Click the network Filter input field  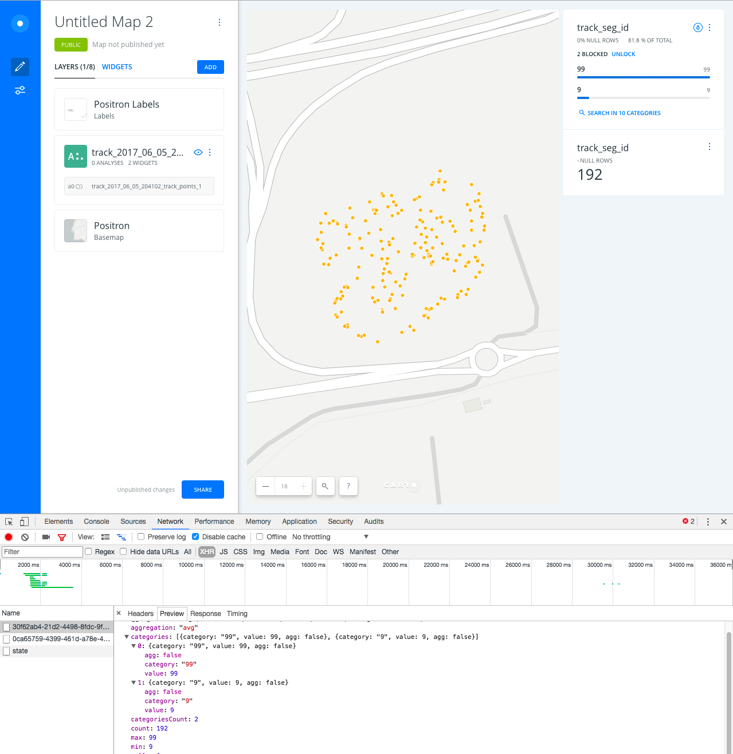(x=42, y=552)
